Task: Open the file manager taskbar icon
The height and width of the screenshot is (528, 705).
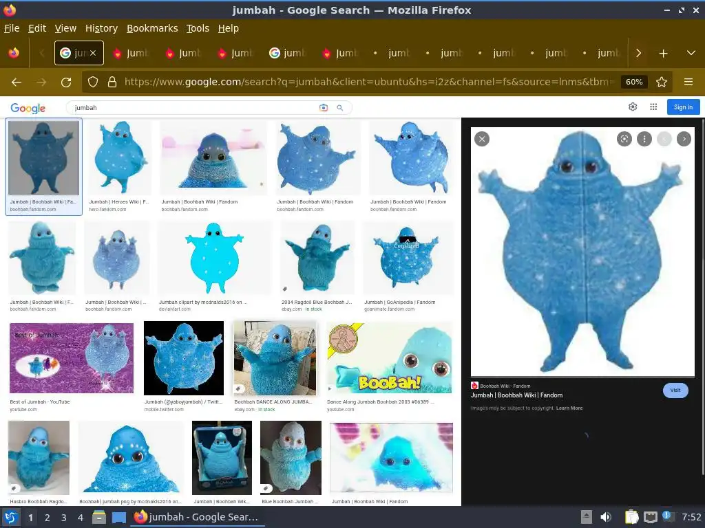Action: click(x=99, y=517)
